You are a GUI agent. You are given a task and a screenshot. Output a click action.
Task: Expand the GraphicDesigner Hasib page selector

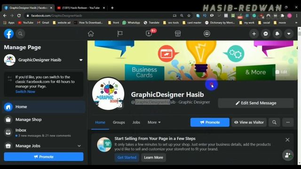pos(81,60)
